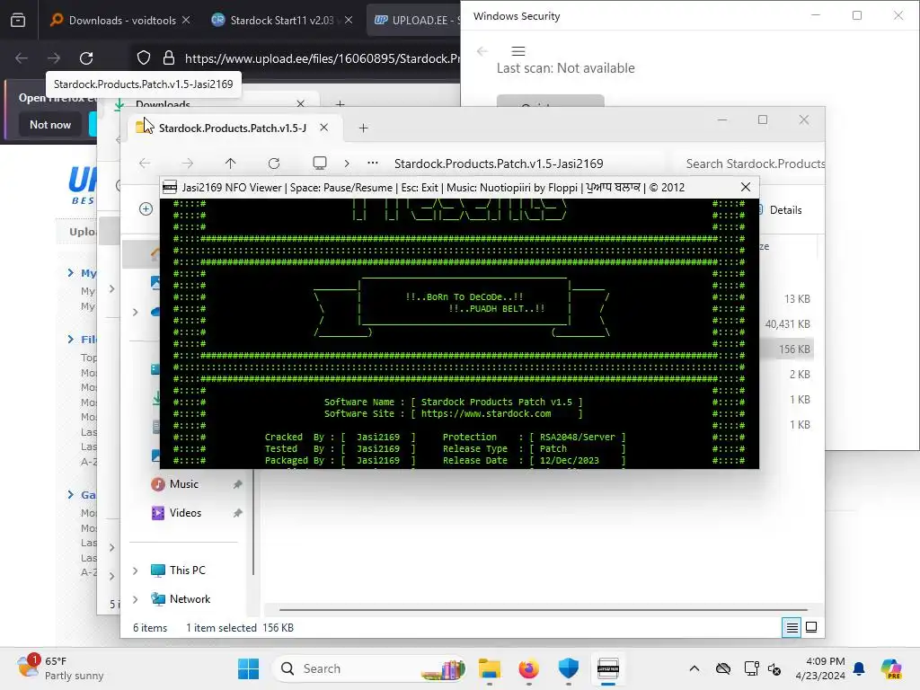
Task: Select the 2 KB file row
Action: (787, 375)
